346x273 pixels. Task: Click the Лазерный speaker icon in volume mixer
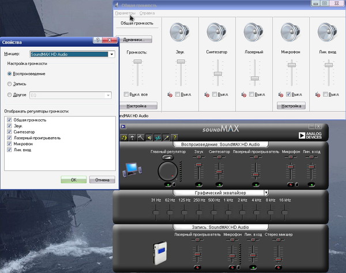point(254,32)
